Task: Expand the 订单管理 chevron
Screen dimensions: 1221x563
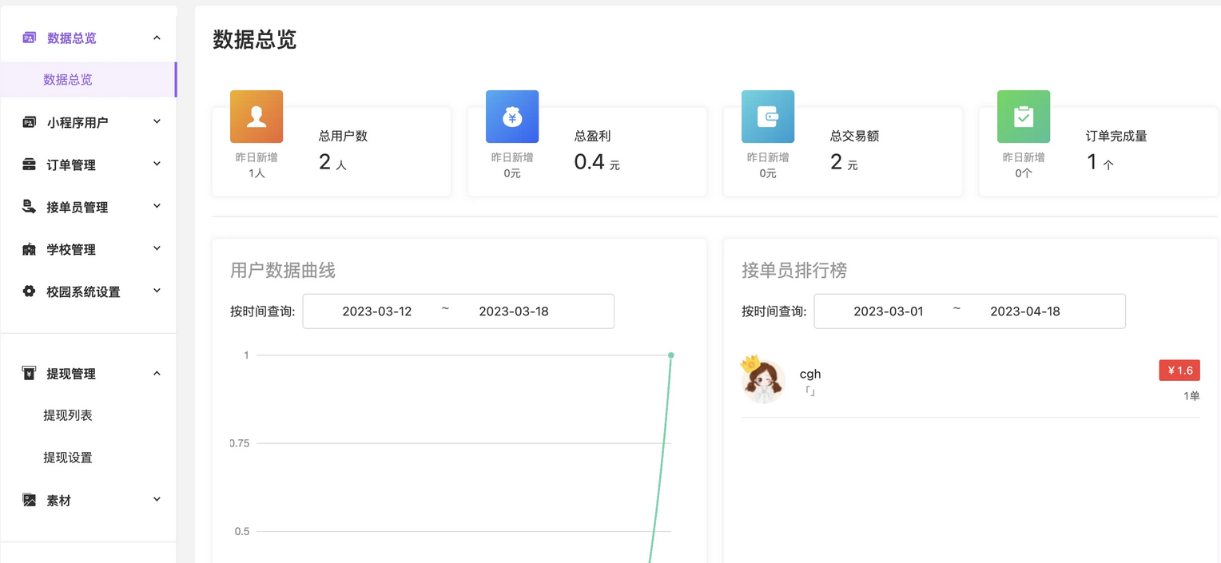Action: 157,164
